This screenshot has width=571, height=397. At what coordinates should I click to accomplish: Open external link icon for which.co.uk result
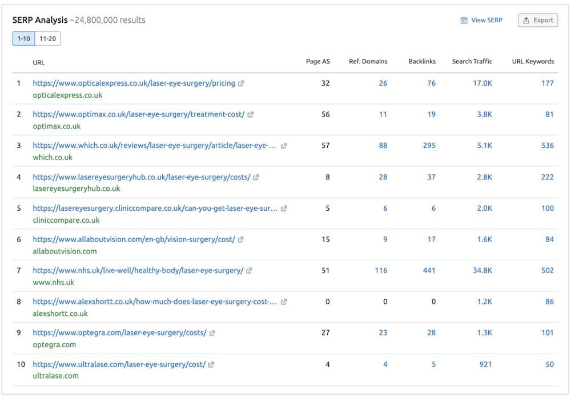[284, 146]
